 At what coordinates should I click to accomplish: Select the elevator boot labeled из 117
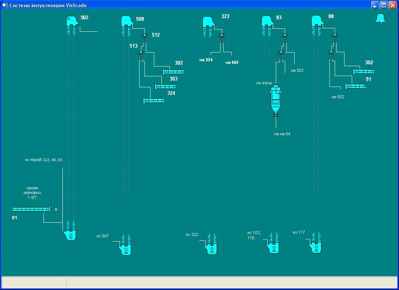click(315, 247)
